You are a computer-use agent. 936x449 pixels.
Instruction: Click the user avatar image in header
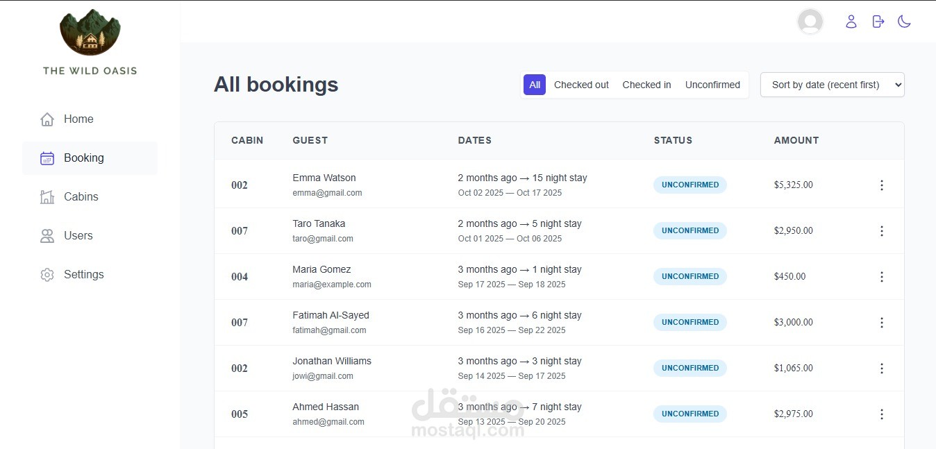point(810,22)
